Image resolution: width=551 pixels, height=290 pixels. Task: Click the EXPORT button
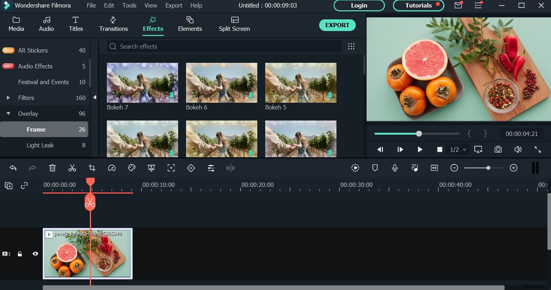coord(337,25)
